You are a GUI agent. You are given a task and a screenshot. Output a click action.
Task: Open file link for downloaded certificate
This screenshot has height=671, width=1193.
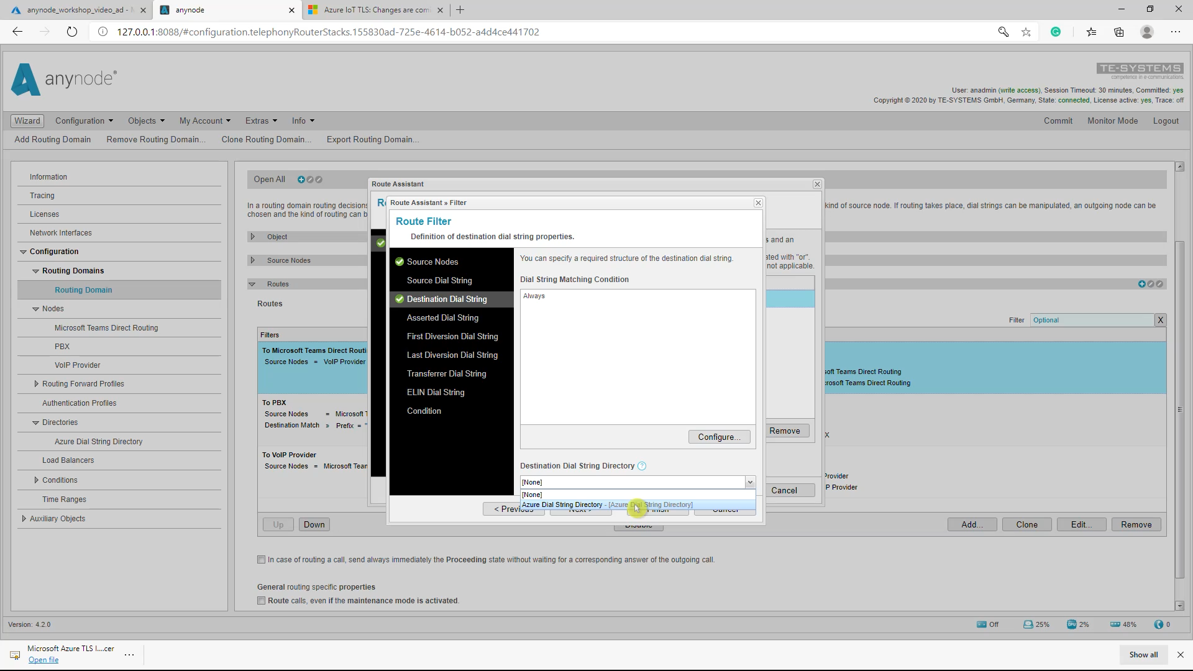43,660
